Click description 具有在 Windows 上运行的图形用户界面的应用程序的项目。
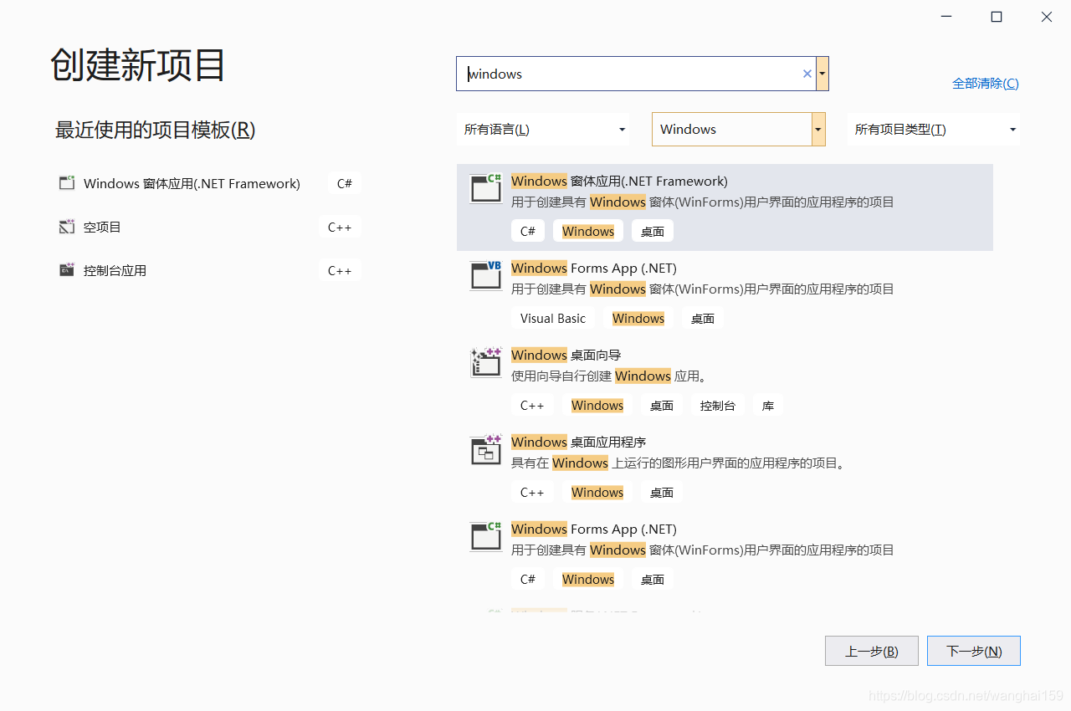1071x711 pixels. pyautogui.click(x=679, y=463)
